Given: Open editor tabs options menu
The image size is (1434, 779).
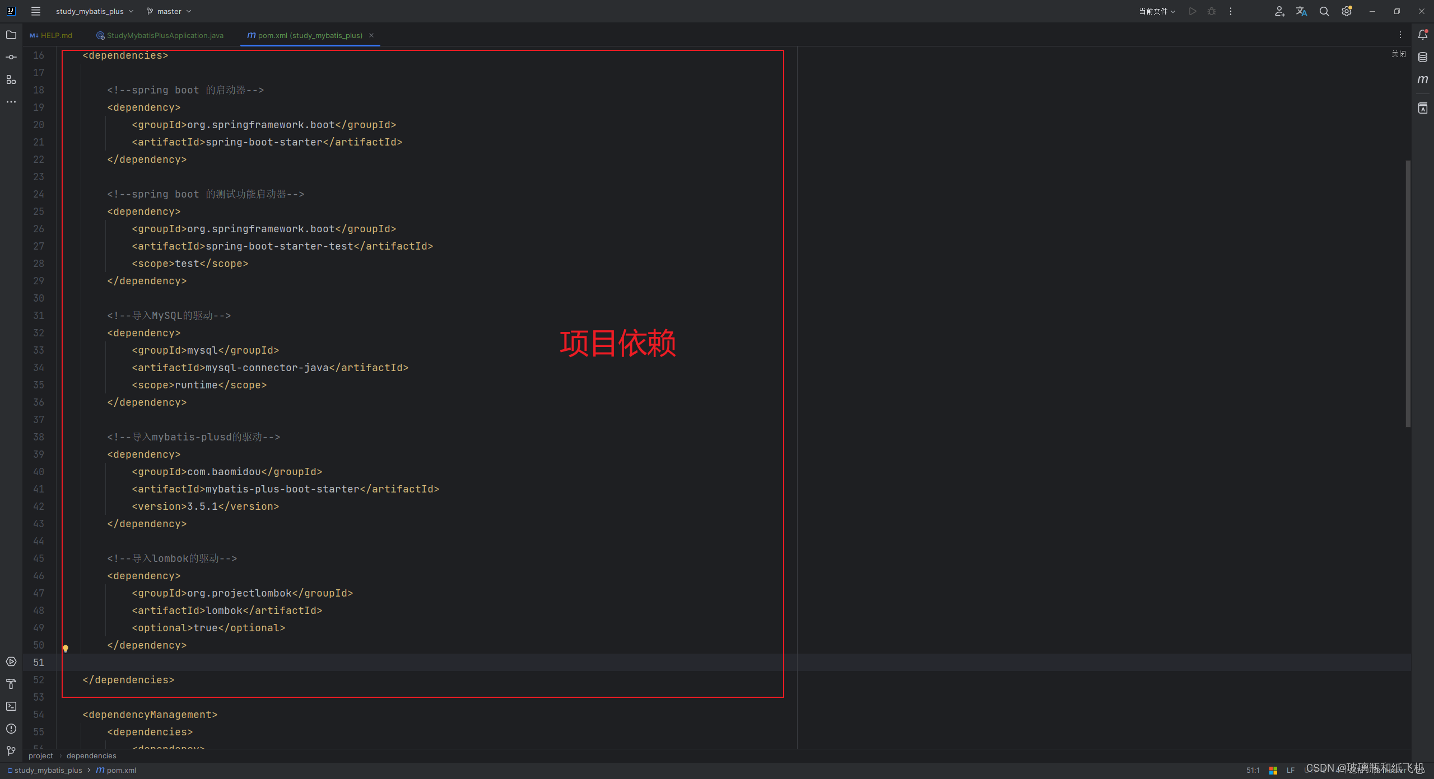Looking at the screenshot, I should click(x=1400, y=35).
